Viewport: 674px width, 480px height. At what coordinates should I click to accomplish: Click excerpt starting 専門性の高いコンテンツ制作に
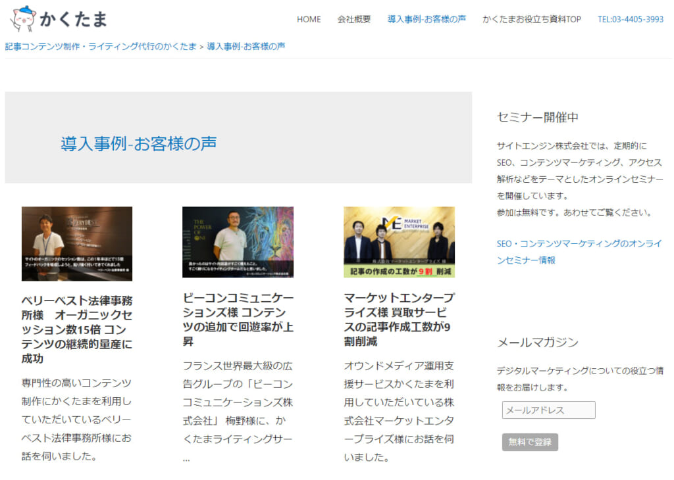click(x=76, y=420)
